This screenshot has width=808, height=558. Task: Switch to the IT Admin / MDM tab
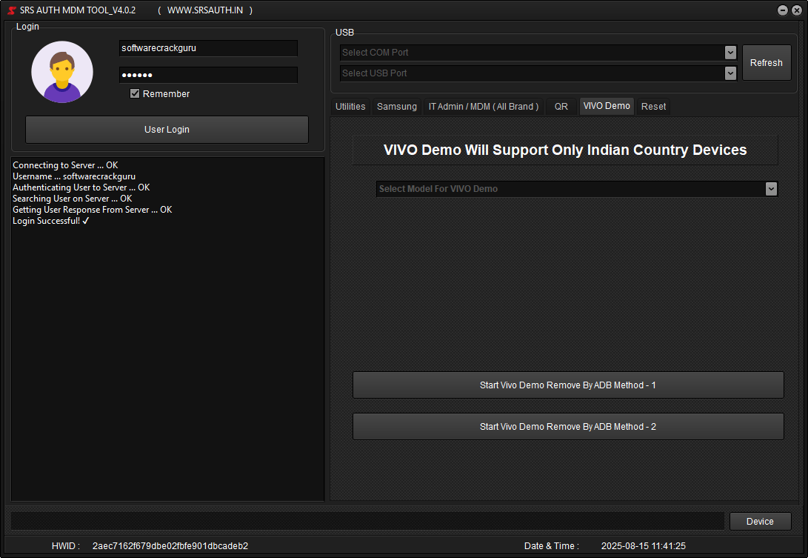click(x=484, y=106)
